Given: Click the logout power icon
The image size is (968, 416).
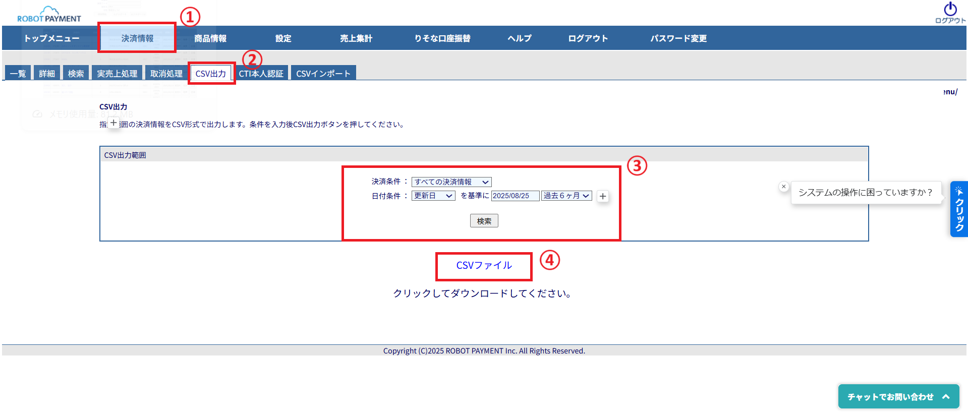Looking at the screenshot, I should point(950,10).
